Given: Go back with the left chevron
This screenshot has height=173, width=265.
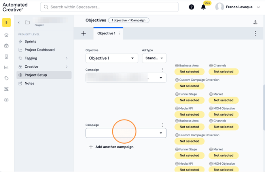Looking at the screenshot, I should click(x=19, y=22).
